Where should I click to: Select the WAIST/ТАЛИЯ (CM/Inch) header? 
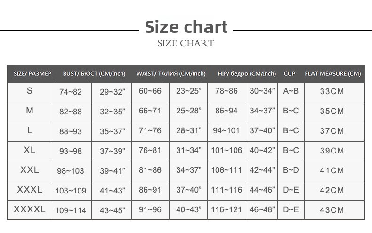click(x=171, y=74)
